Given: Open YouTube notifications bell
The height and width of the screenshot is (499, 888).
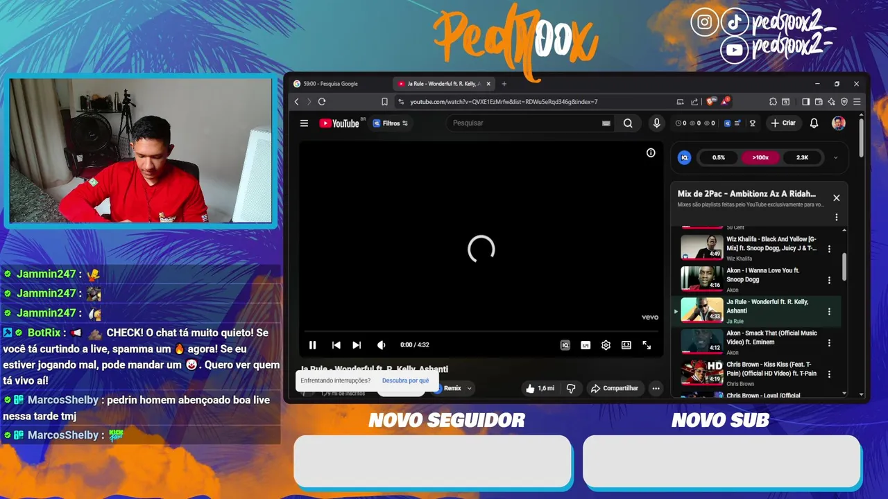Looking at the screenshot, I should click(x=814, y=123).
